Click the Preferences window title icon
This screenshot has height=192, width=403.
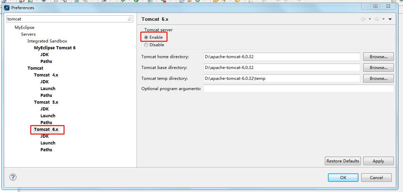point(7,8)
